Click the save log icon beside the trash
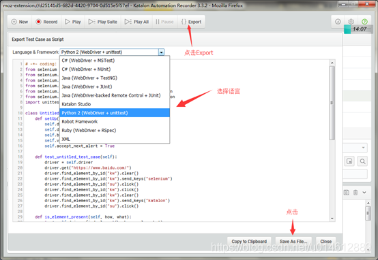This screenshot has width=378, height=260. coord(347,193)
